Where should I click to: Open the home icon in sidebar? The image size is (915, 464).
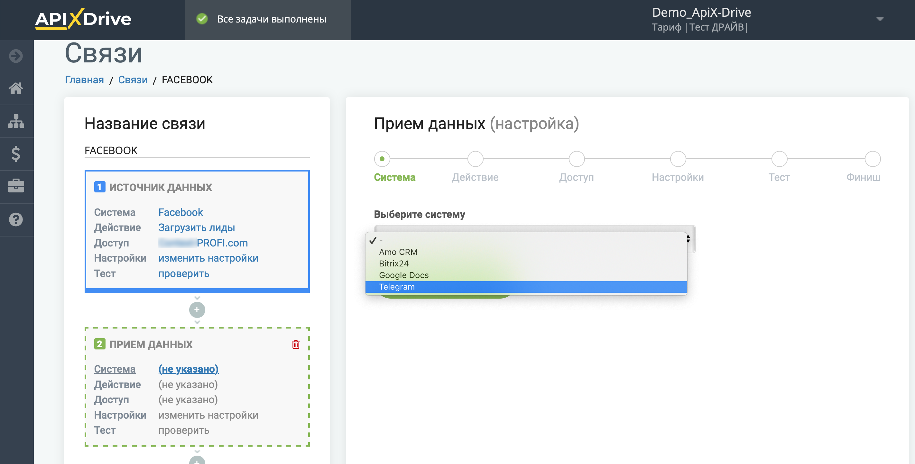coord(16,88)
